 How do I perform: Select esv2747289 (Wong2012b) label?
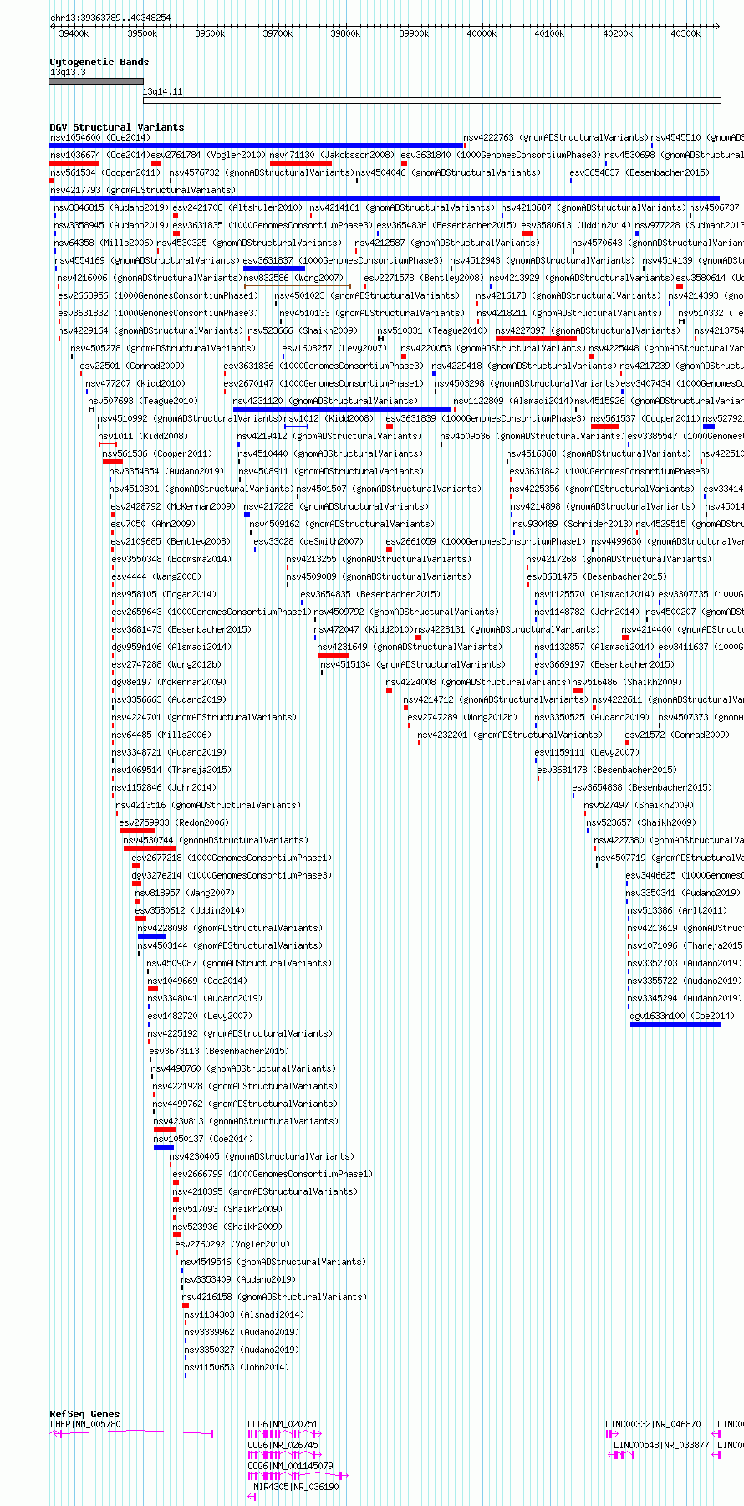click(x=462, y=717)
